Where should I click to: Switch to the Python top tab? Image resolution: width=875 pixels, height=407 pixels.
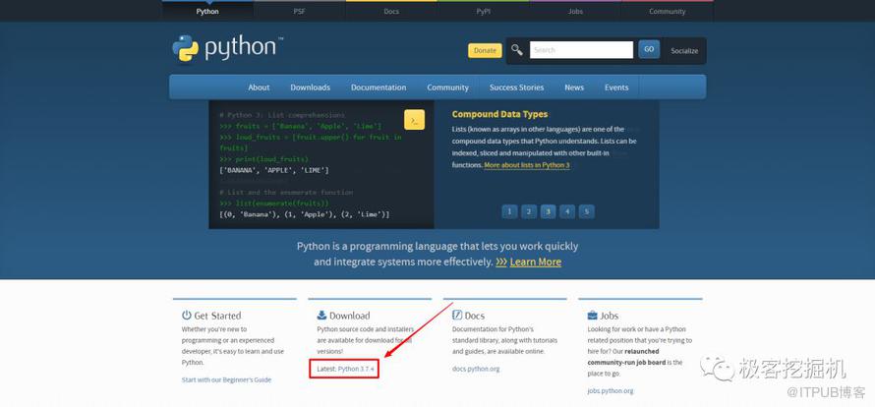207,11
